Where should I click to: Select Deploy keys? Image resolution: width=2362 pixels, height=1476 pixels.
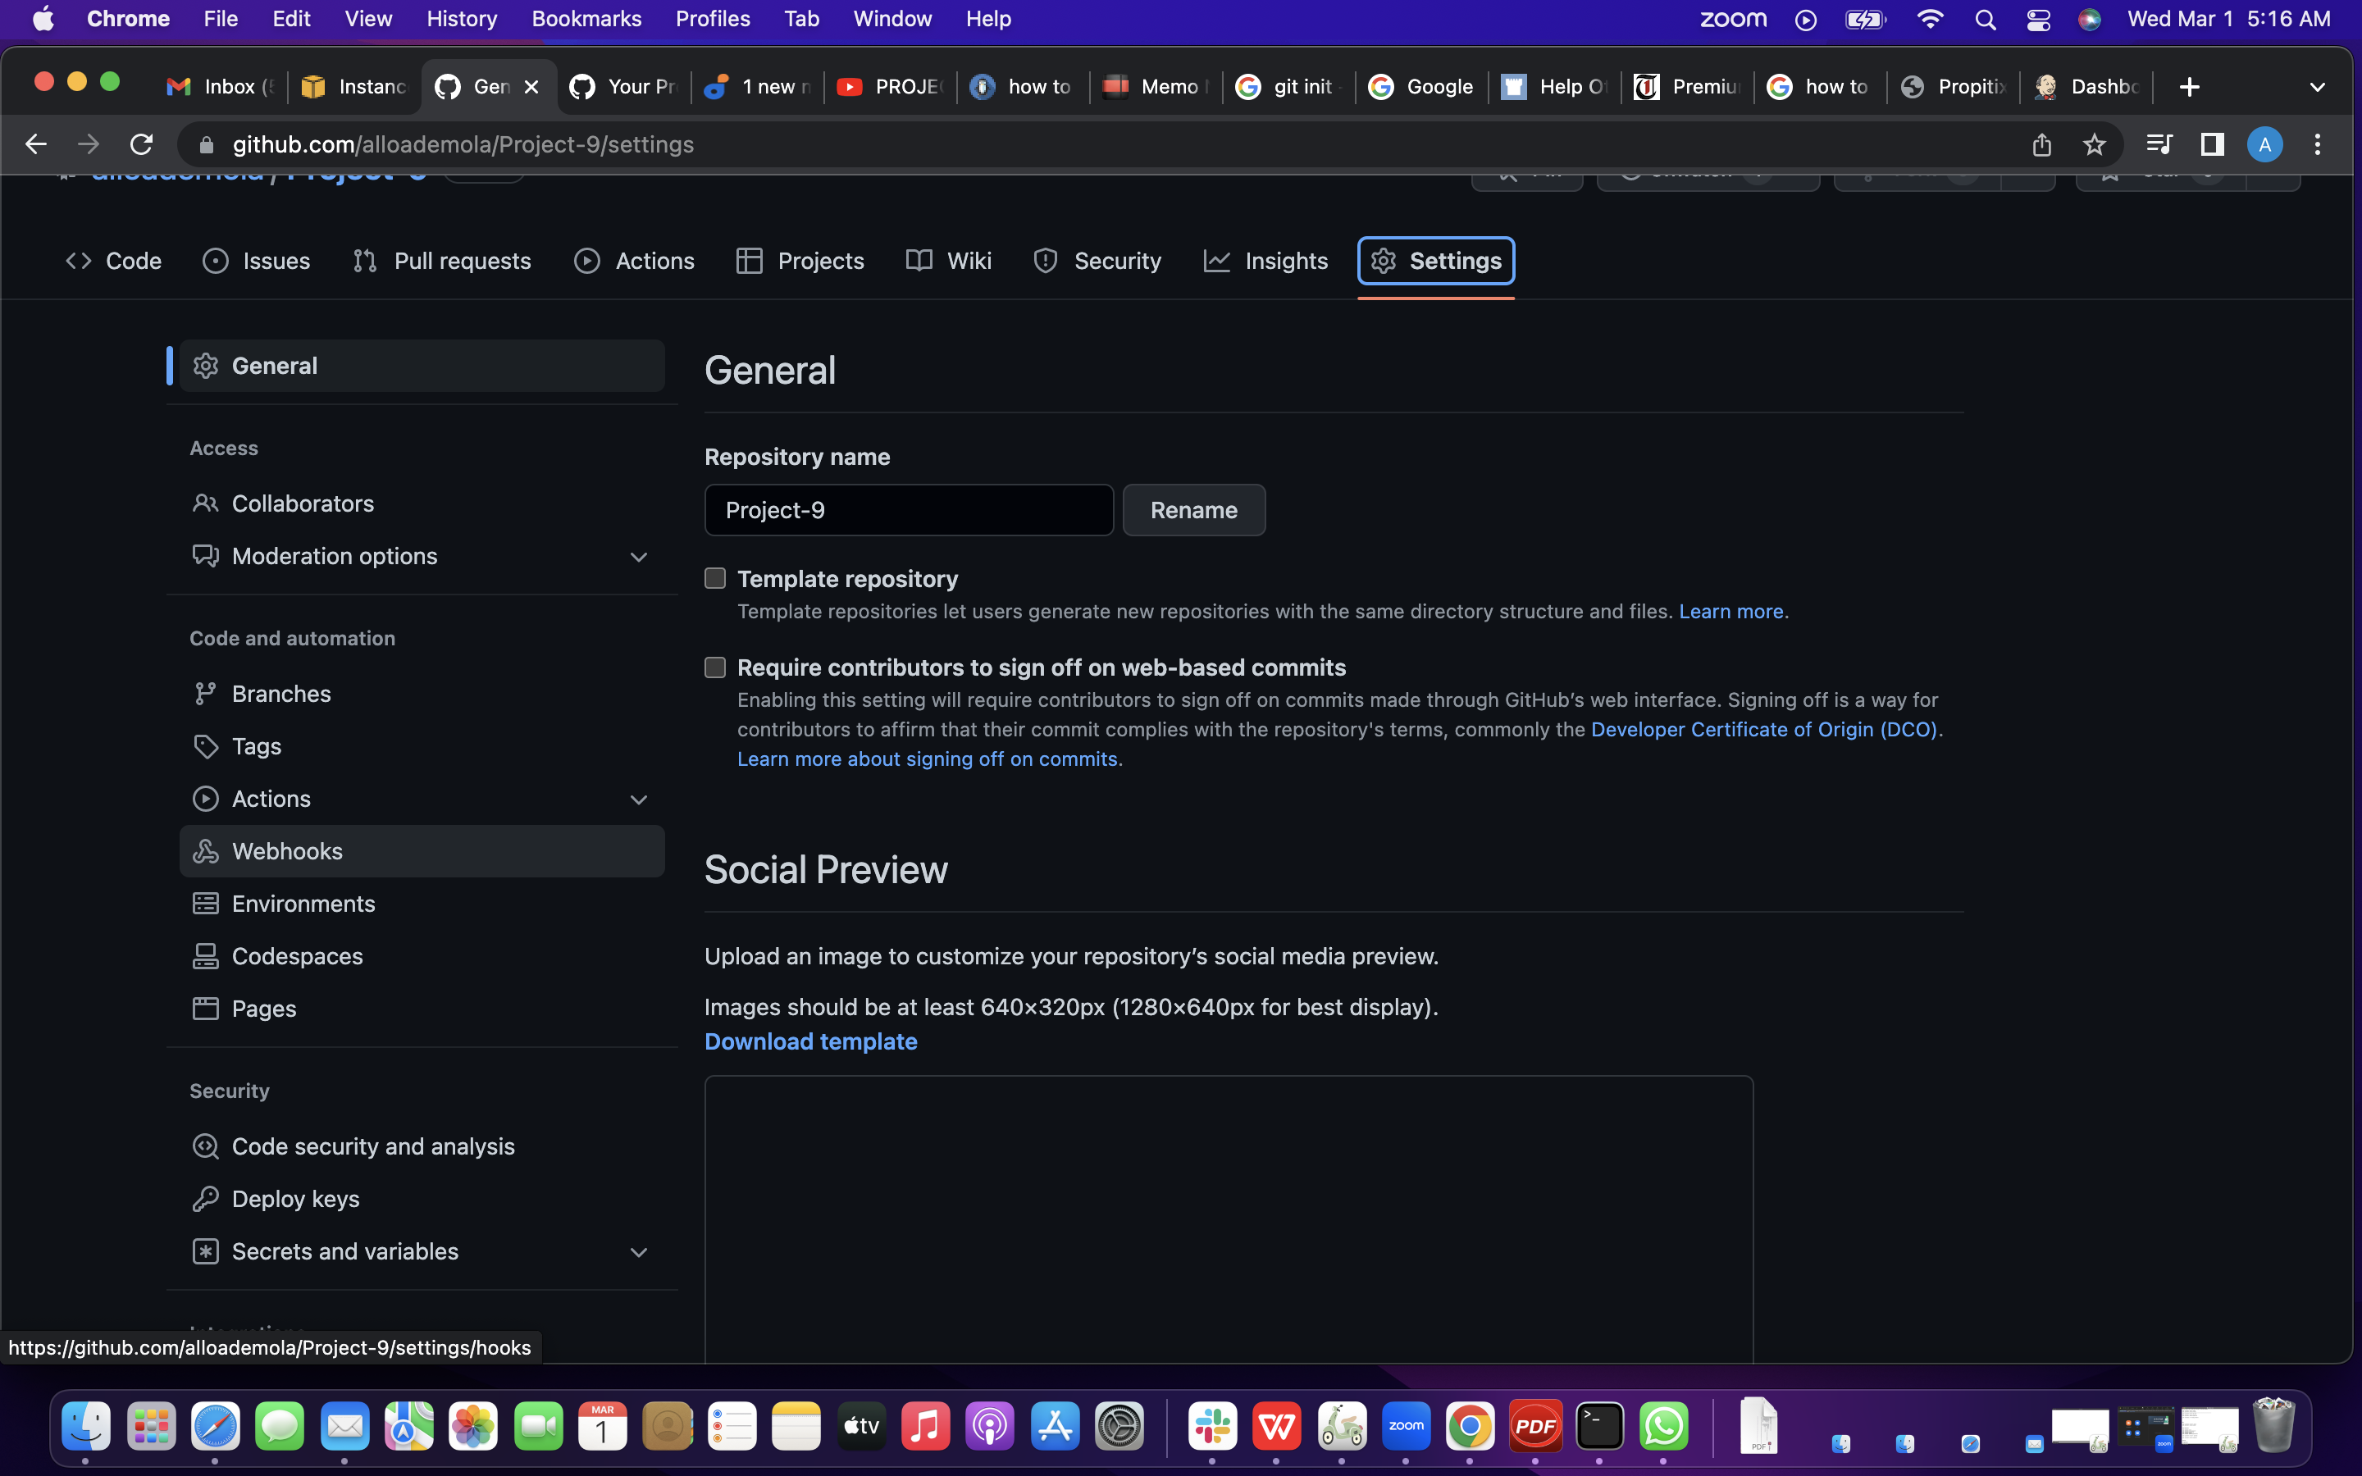pyautogui.click(x=294, y=1199)
